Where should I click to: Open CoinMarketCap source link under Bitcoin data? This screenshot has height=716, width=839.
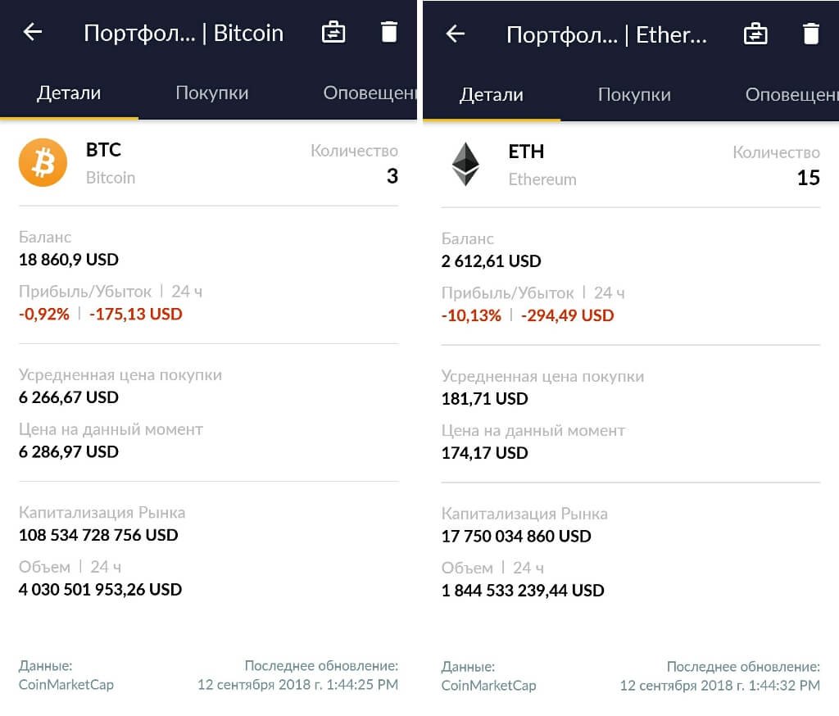point(66,684)
